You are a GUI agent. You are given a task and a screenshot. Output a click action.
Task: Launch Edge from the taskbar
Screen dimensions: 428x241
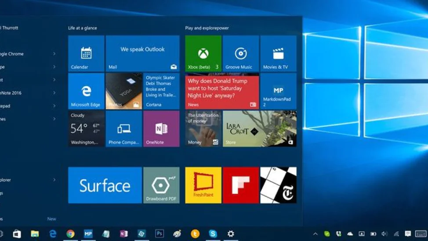click(x=53, y=234)
